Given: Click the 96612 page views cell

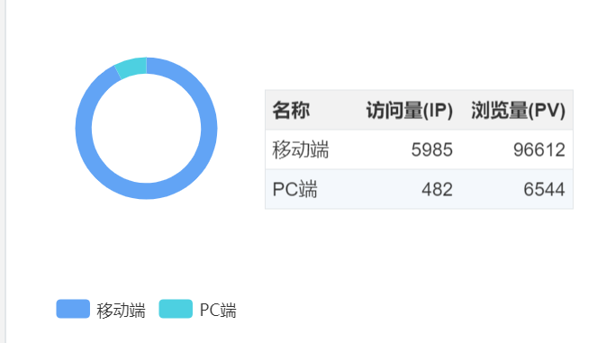Looking at the screenshot, I should click(x=539, y=149).
